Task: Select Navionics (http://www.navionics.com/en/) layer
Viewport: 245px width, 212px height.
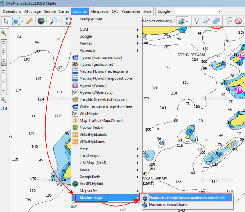Action: (187, 198)
